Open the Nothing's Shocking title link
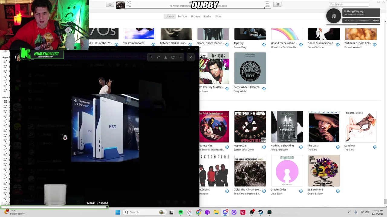Viewport: 387px width, 217px height. 282,146
